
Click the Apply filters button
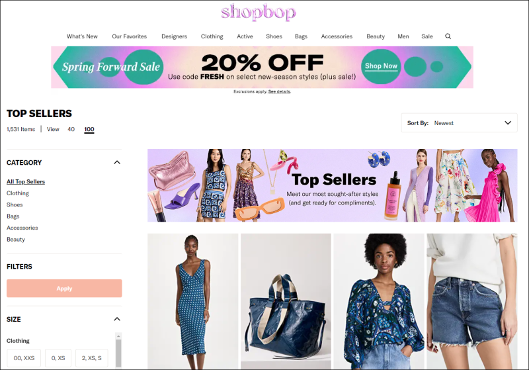tap(64, 289)
